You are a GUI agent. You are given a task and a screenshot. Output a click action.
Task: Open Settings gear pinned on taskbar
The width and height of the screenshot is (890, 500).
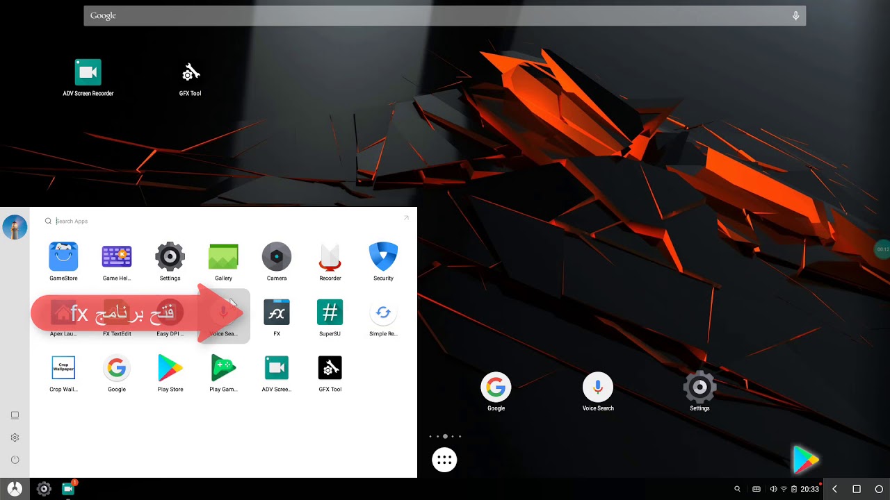coord(44,489)
